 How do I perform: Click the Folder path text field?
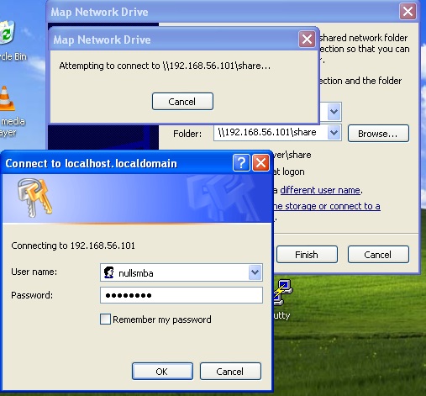[271, 132]
